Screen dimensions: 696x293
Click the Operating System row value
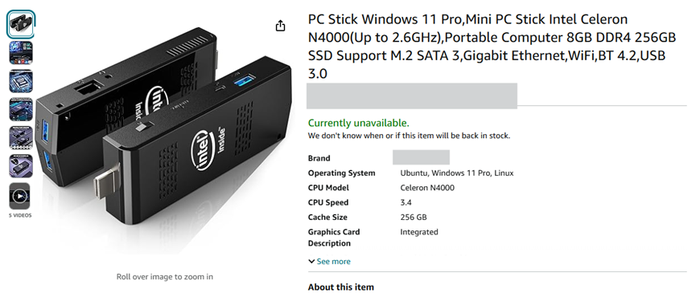click(x=457, y=173)
